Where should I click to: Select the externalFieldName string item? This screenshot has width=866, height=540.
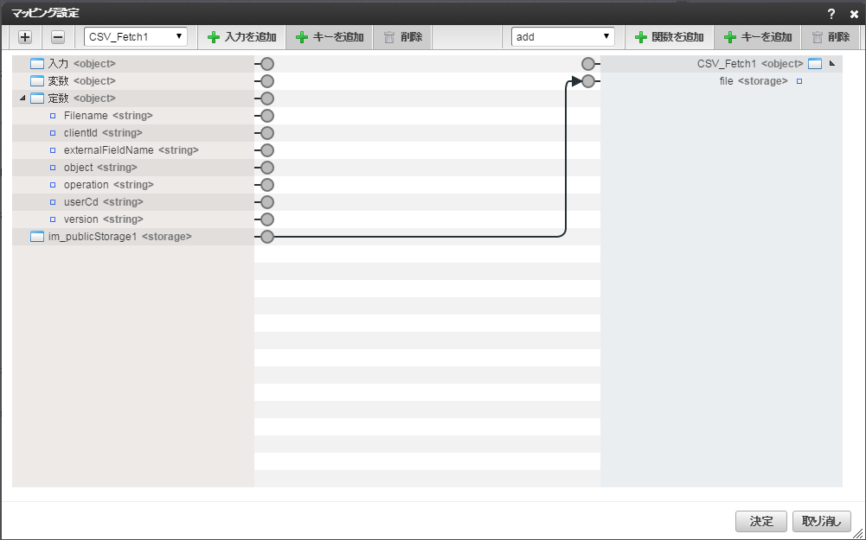coord(133,150)
